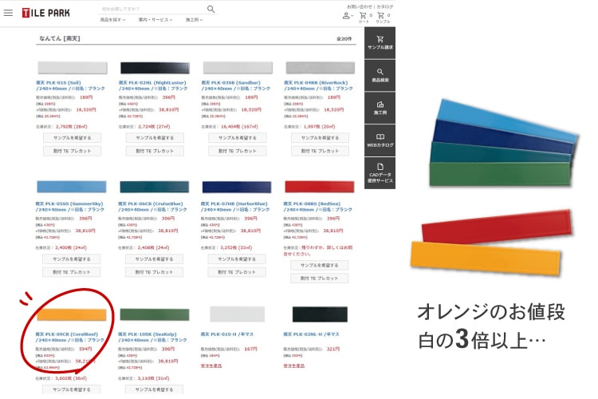
Task: Click 割付 TE プレカット under PLK-05SS
Action: click(72, 272)
